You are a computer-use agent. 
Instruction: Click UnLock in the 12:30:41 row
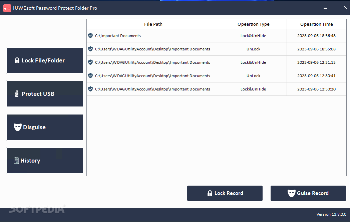click(253, 76)
